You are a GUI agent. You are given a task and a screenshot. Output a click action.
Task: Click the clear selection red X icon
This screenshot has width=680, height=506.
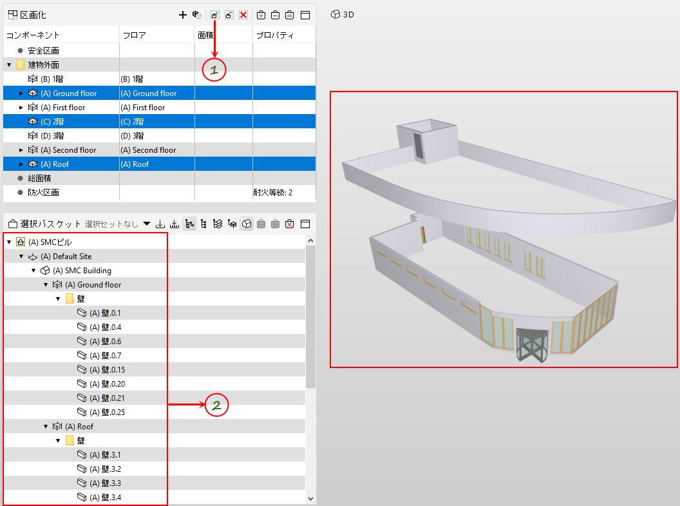(x=243, y=15)
